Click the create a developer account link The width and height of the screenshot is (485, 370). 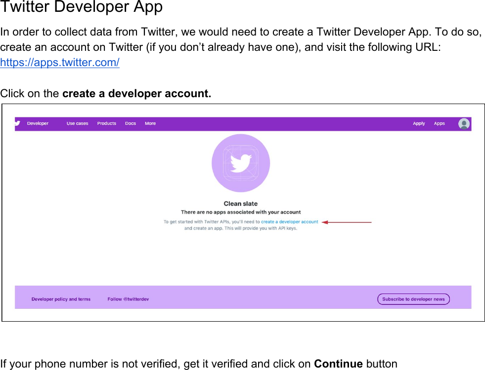coord(290,222)
